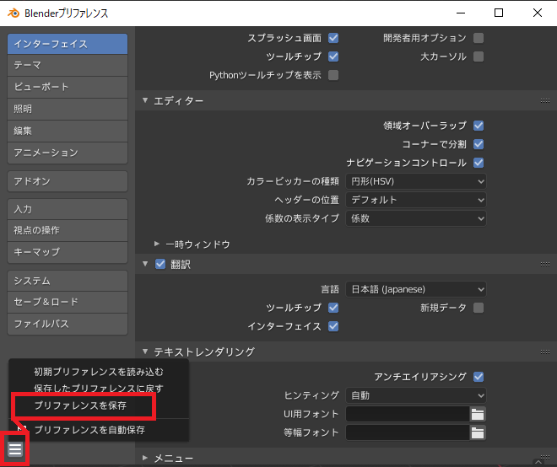Click the Blender logo in title bar

(11, 13)
